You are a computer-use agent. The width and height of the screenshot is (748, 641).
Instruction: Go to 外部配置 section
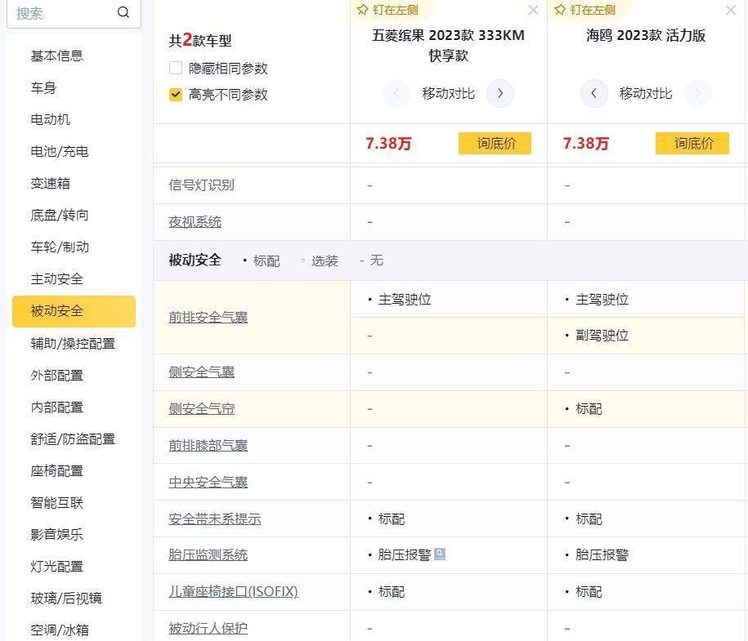pyautogui.click(x=56, y=376)
